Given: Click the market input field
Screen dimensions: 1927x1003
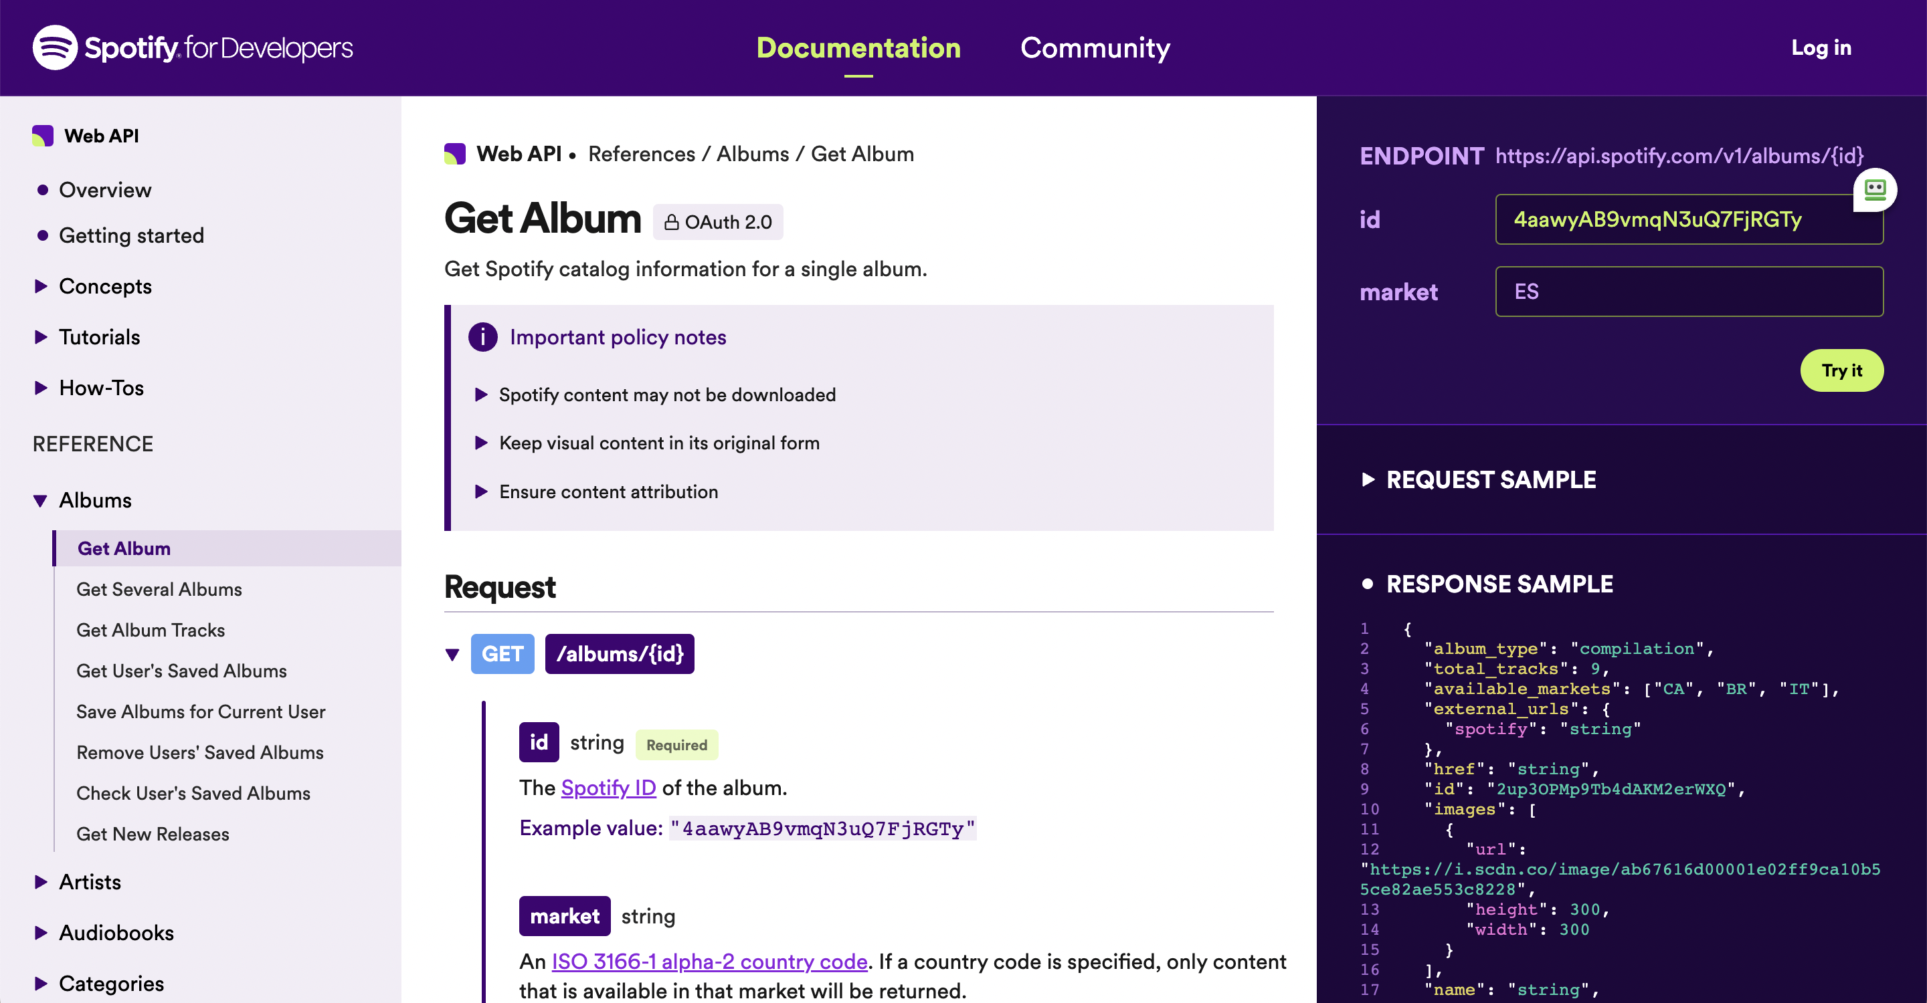Looking at the screenshot, I should click(1689, 292).
